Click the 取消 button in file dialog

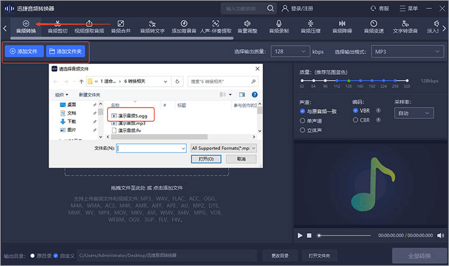point(241,159)
